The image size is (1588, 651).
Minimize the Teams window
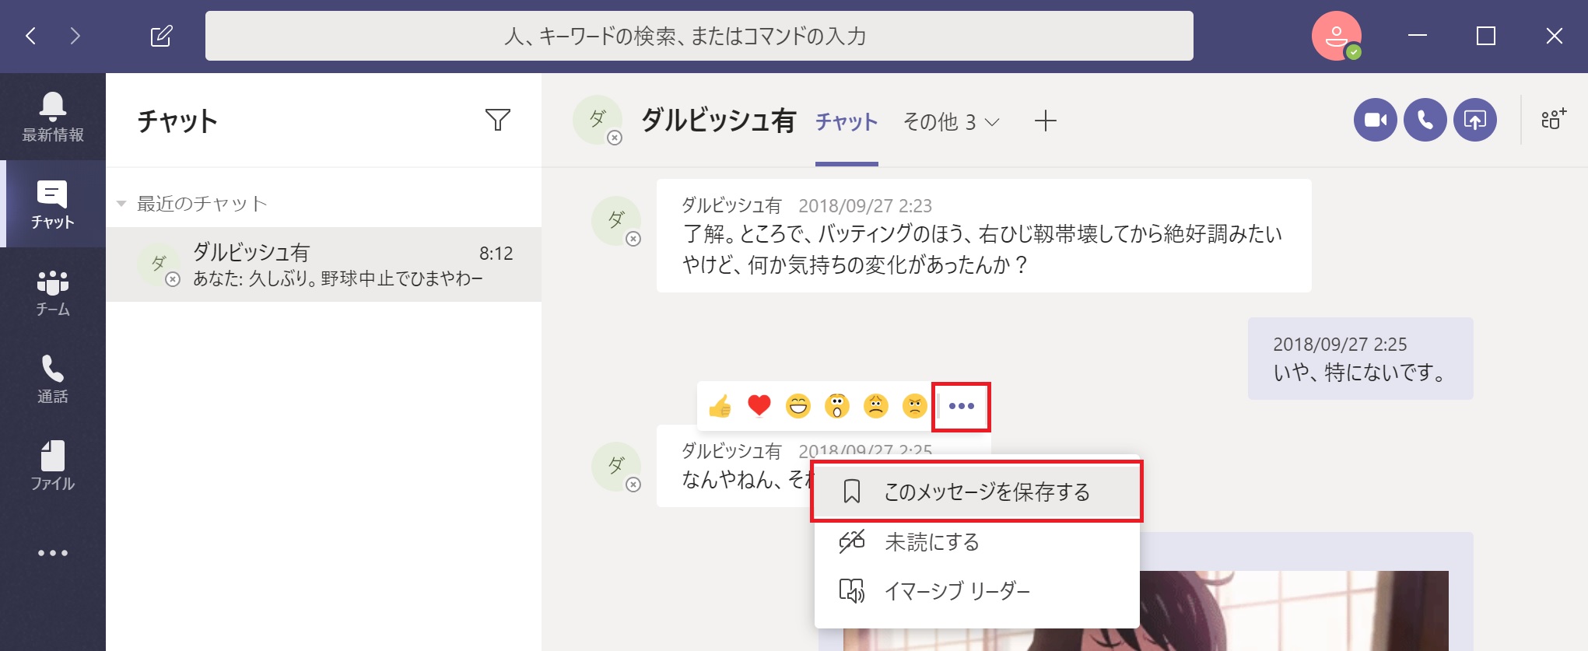[1418, 36]
